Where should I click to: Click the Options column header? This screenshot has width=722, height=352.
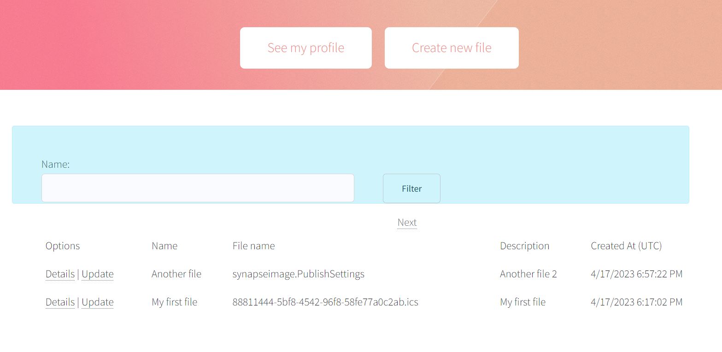[62, 246]
